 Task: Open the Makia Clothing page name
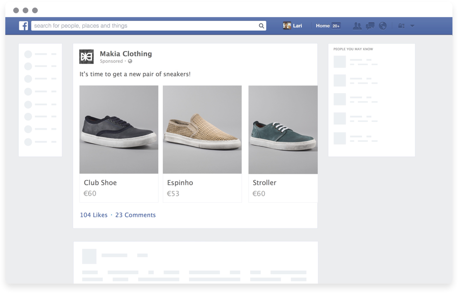pyautogui.click(x=126, y=54)
